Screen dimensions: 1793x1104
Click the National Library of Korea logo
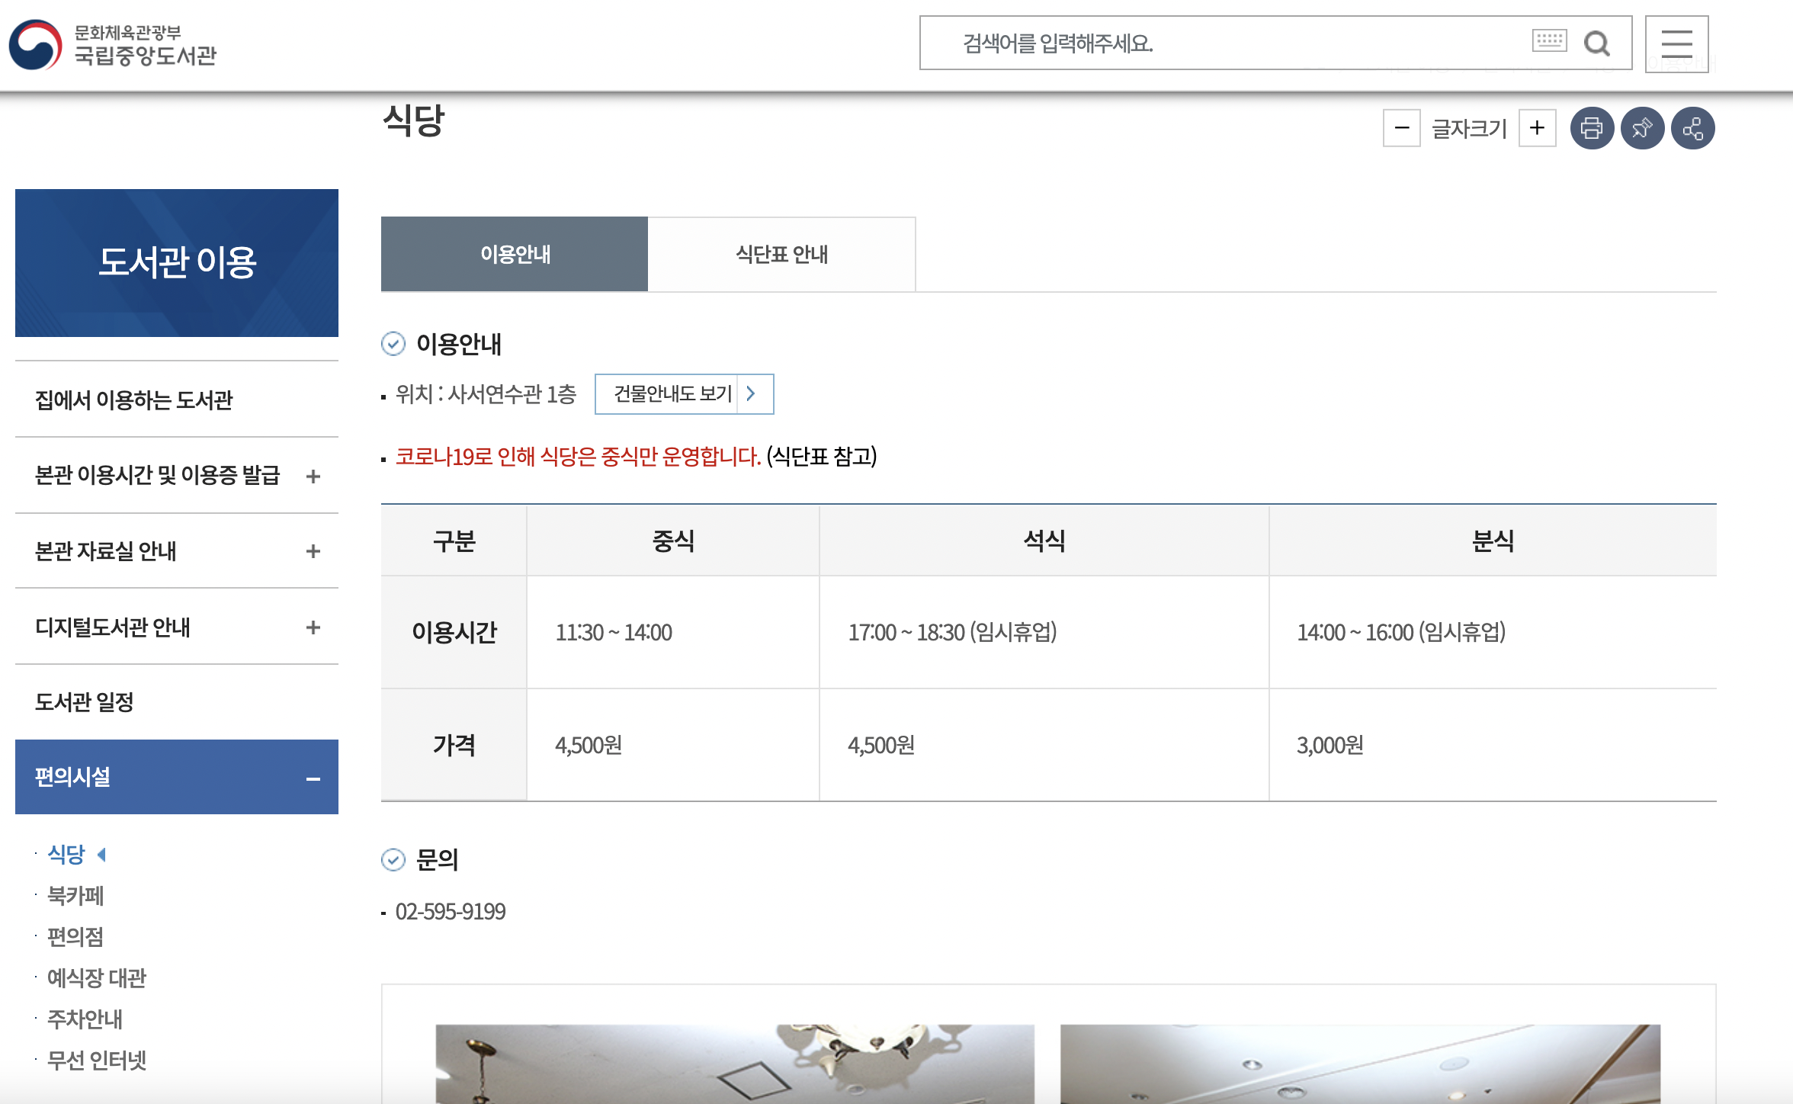(113, 44)
